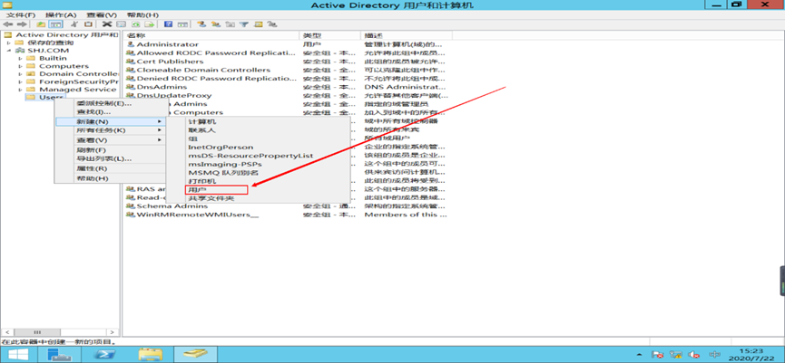
Task: Choose 属性(R) in context menu
Action: [111, 168]
